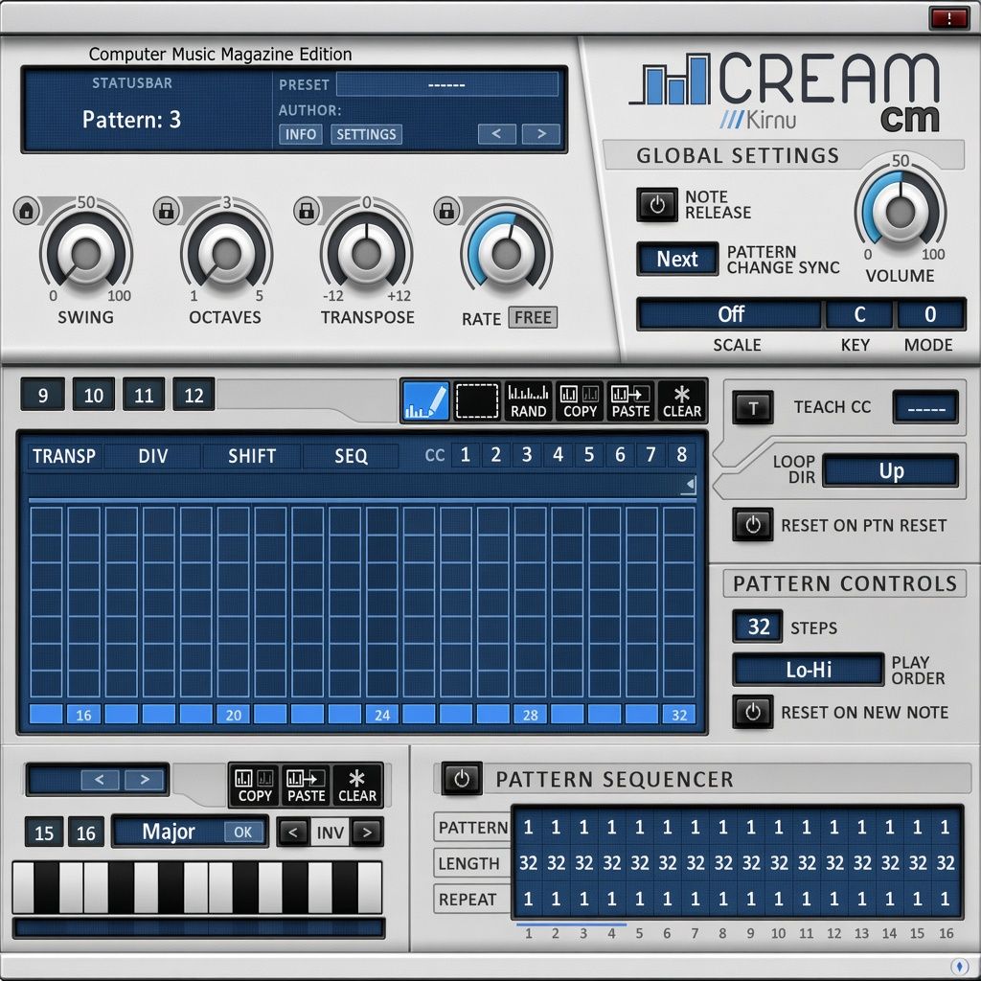Toggle the Transpose knob lock icon
This screenshot has height=981, width=981.
(x=307, y=211)
